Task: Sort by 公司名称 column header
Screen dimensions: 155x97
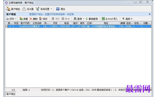Action: [x=37, y=23]
